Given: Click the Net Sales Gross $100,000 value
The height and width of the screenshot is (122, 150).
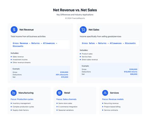Looking at the screenshot, I should coord(133,69).
